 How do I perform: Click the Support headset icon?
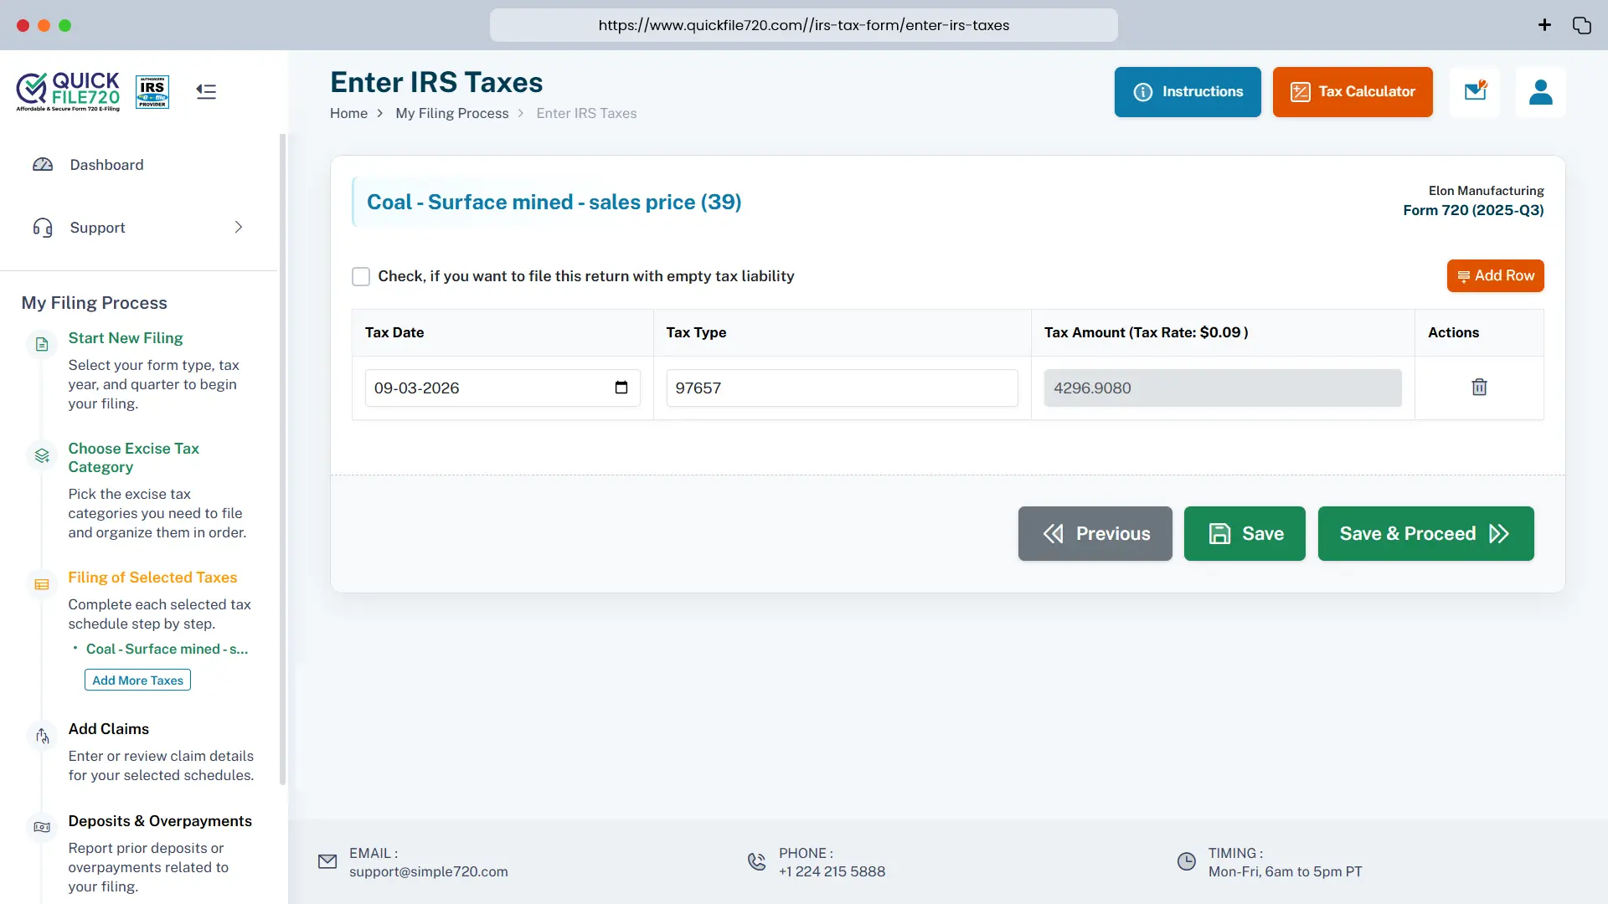43,227
